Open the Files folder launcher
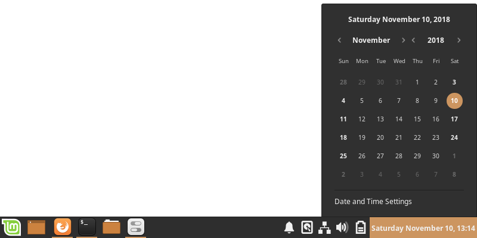The image size is (477, 238). [x=111, y=227]
